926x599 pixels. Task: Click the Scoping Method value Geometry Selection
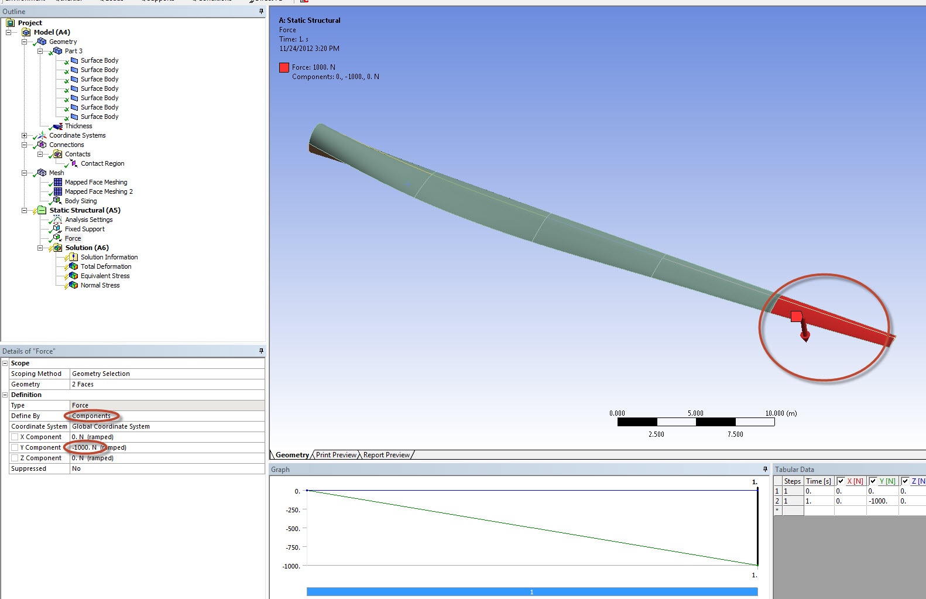pos(167,374)
